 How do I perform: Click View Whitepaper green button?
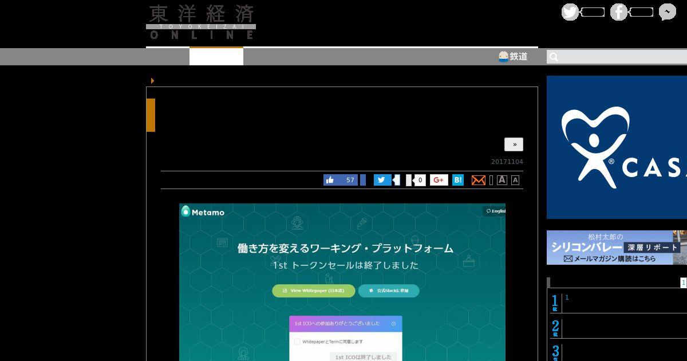314,291
